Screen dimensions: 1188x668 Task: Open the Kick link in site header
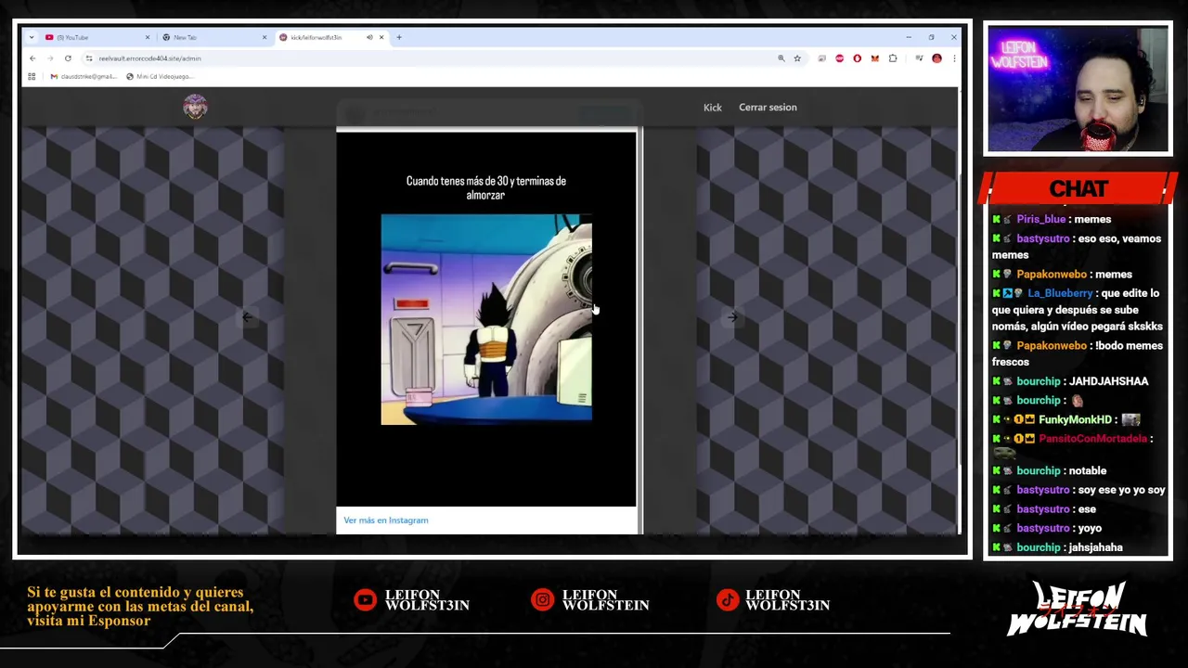(712, 108)
